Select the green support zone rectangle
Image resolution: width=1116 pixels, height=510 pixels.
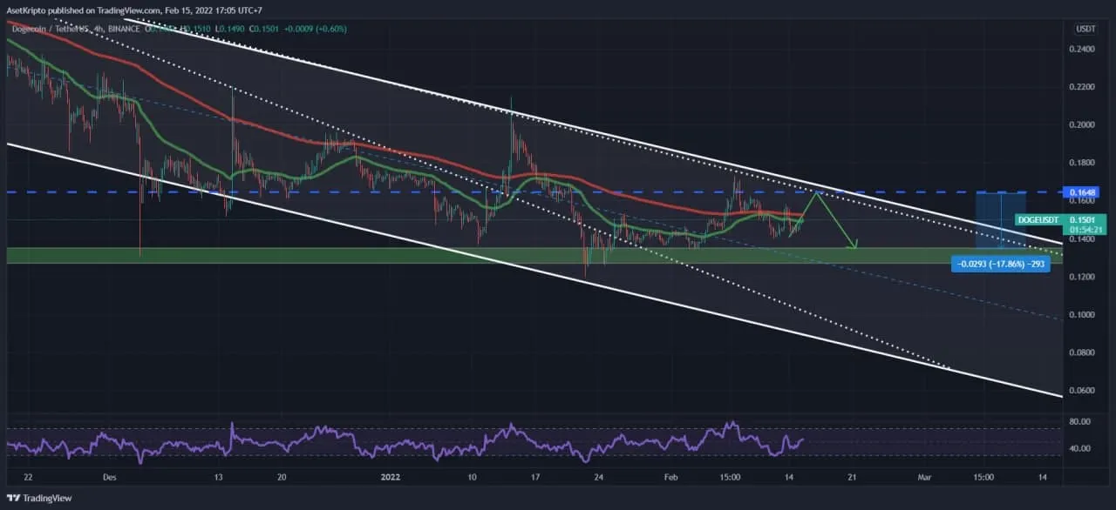tap(349, 255)
